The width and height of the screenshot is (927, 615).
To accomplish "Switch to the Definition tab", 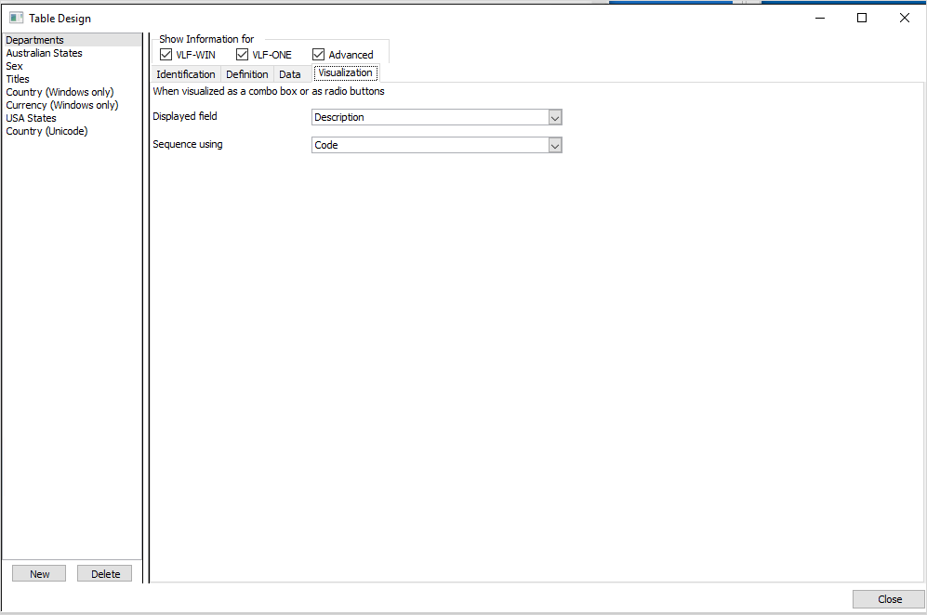I will point(247,74).
